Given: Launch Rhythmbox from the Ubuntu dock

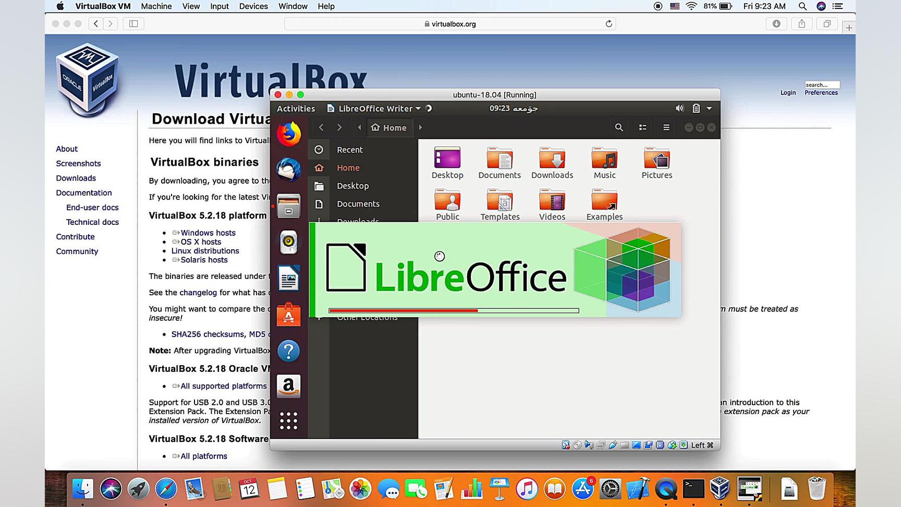Looking at the screenshot, I should tap(288, 242).
